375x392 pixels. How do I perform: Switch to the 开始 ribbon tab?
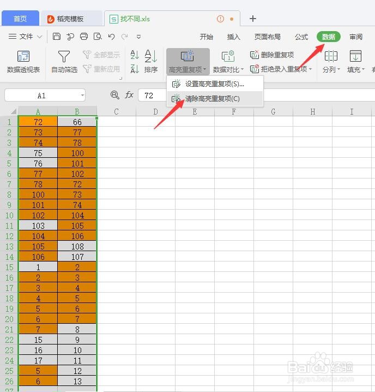(206, 37)
